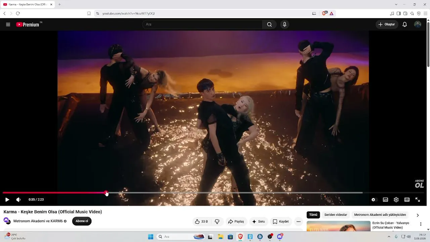Enter fullscreen mode

click(418, 200)
